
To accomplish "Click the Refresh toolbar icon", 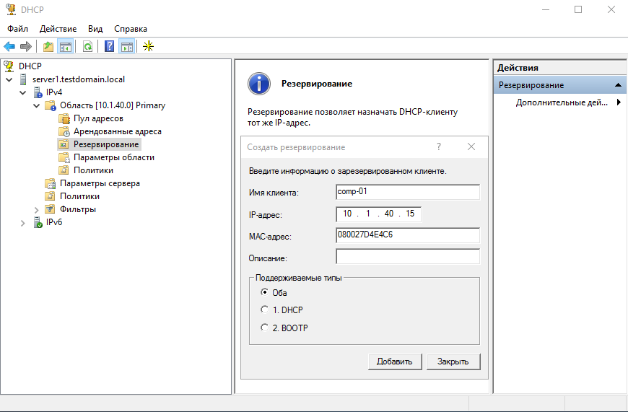I will (x=87, y=46).
